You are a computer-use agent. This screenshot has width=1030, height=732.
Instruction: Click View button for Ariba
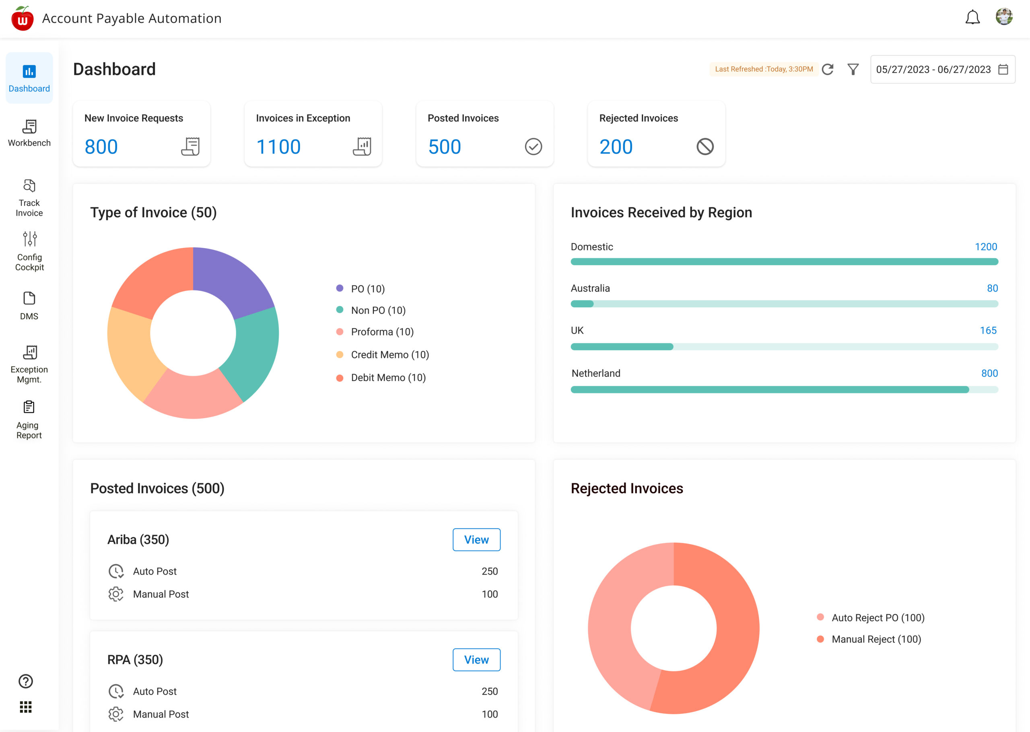(476, 539)
